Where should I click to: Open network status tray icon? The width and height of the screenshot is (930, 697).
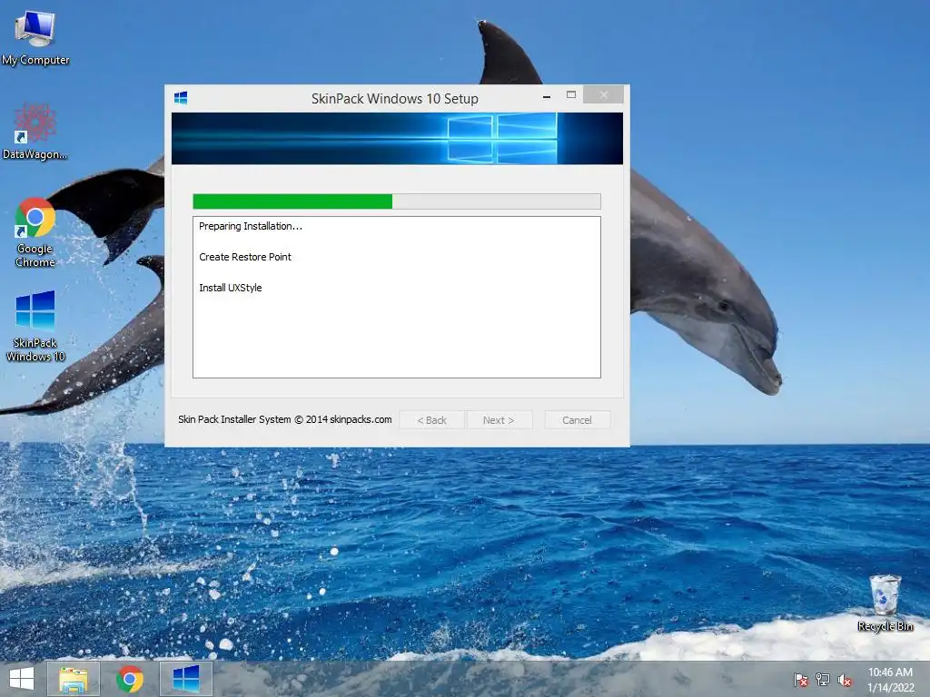pos(823,680)
